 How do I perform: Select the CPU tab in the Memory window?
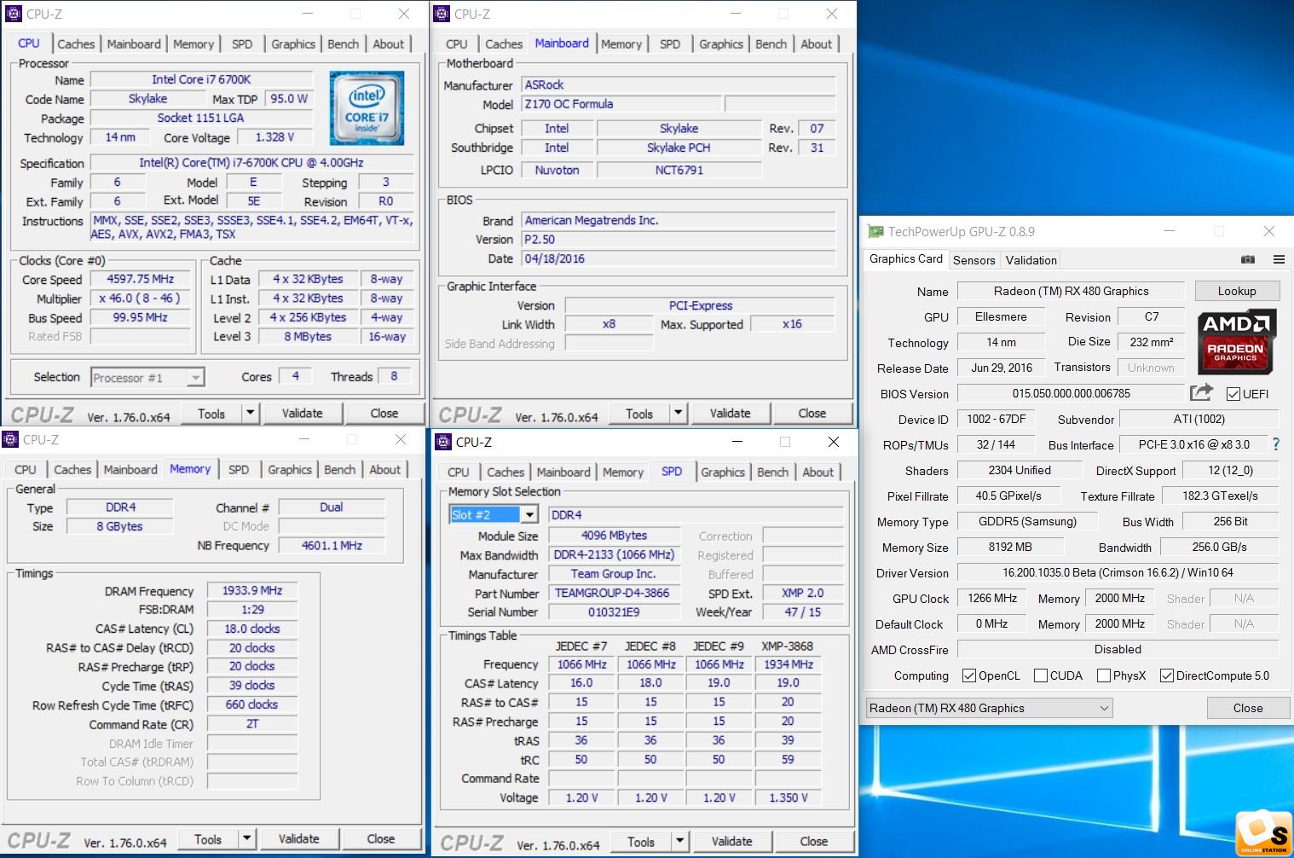pyautogui.click(x=26, y=470)
